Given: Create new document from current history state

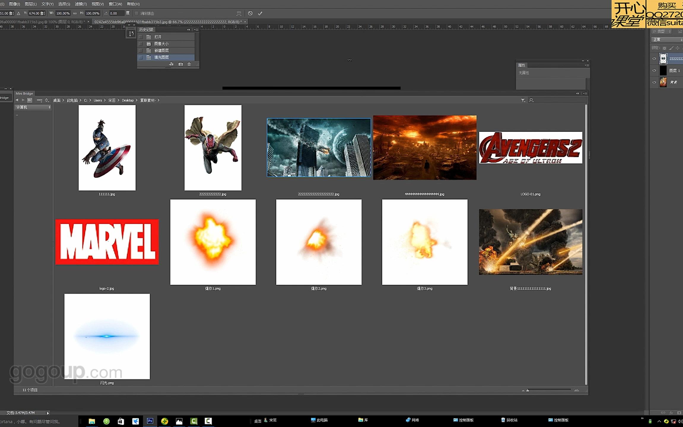Looking at the screenshot, I should (171, 64).
